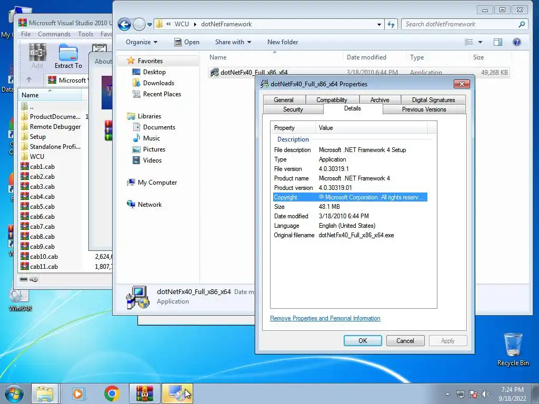
Task: Go up one folder in WinRAR
Action: [29, 80]
